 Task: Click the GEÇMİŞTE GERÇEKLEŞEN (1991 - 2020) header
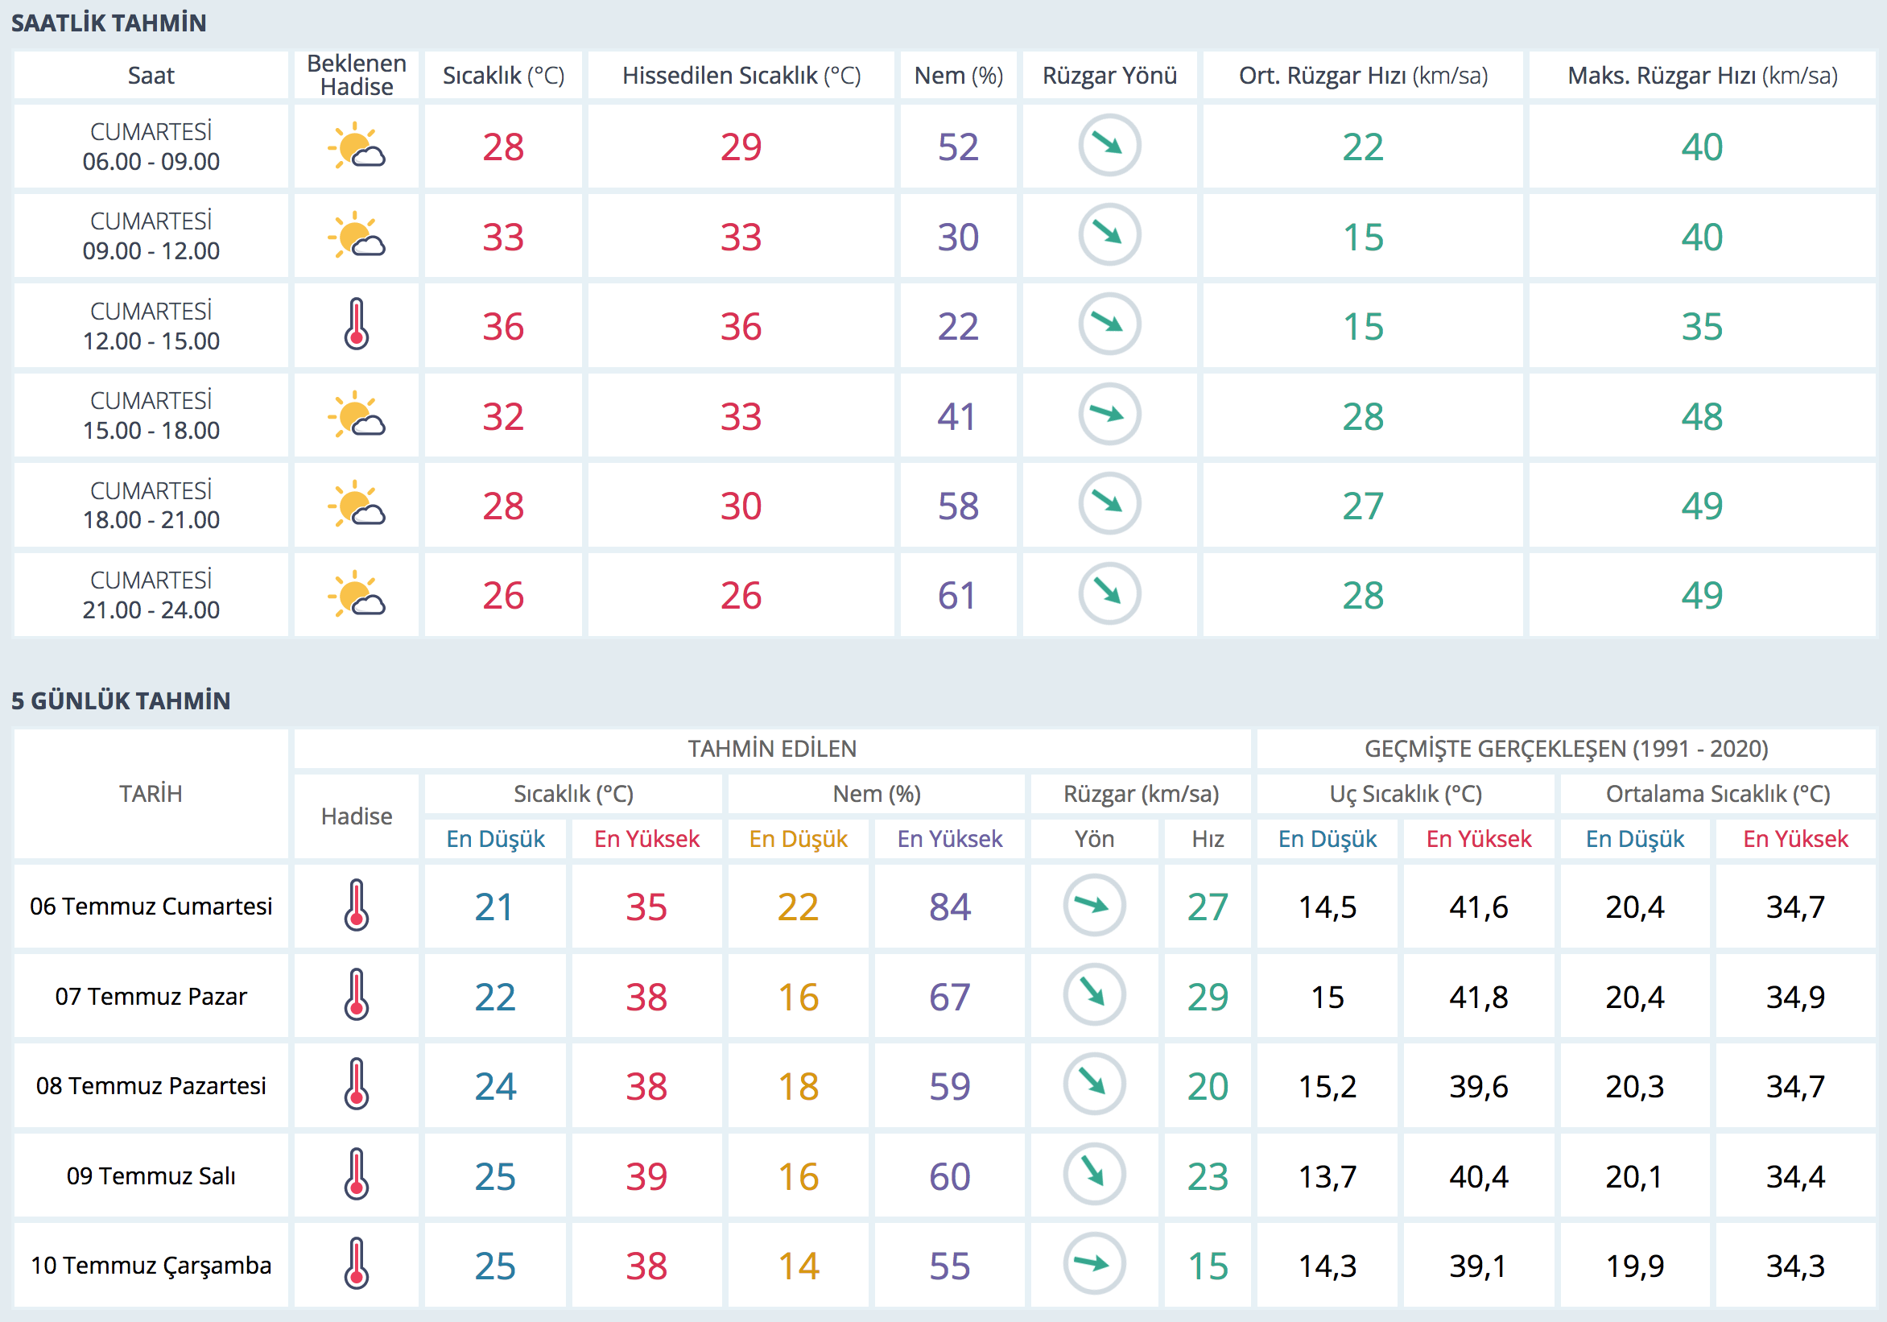[x=1566, y=748]
